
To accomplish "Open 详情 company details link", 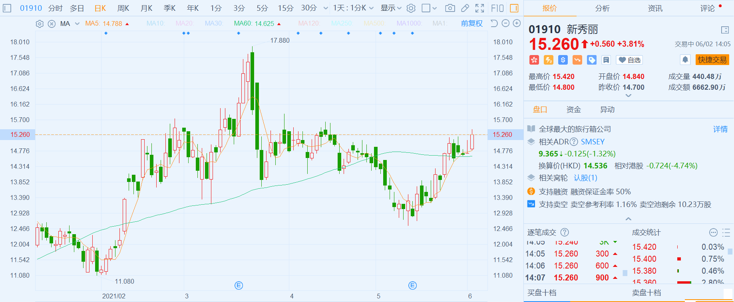I will (x=720, y=129).
